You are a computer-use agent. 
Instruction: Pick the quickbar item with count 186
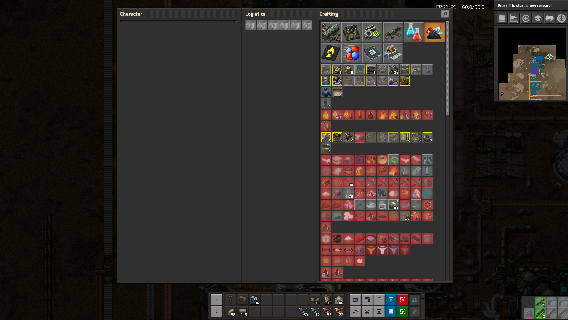339,300
